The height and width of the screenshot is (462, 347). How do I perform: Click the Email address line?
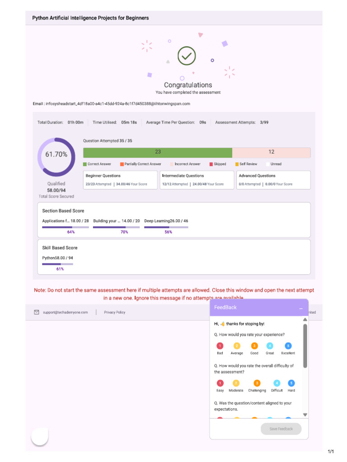pos(111,104)
